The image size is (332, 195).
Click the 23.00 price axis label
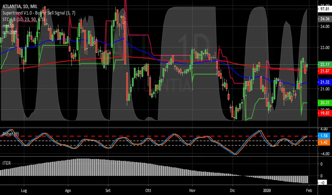(325, 48)
